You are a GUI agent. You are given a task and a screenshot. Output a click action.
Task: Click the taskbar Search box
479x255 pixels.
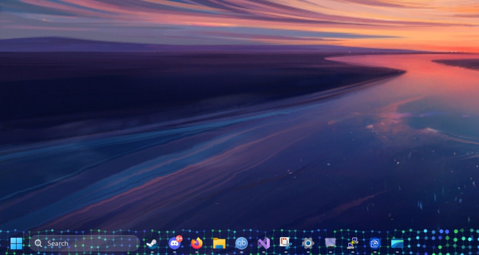[84, 243]
